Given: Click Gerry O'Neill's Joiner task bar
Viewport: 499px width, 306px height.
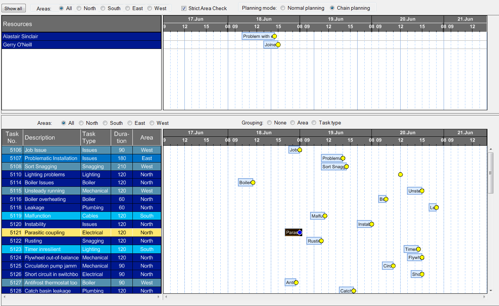Looking at the screenshot, I should (x=269, y=45).
